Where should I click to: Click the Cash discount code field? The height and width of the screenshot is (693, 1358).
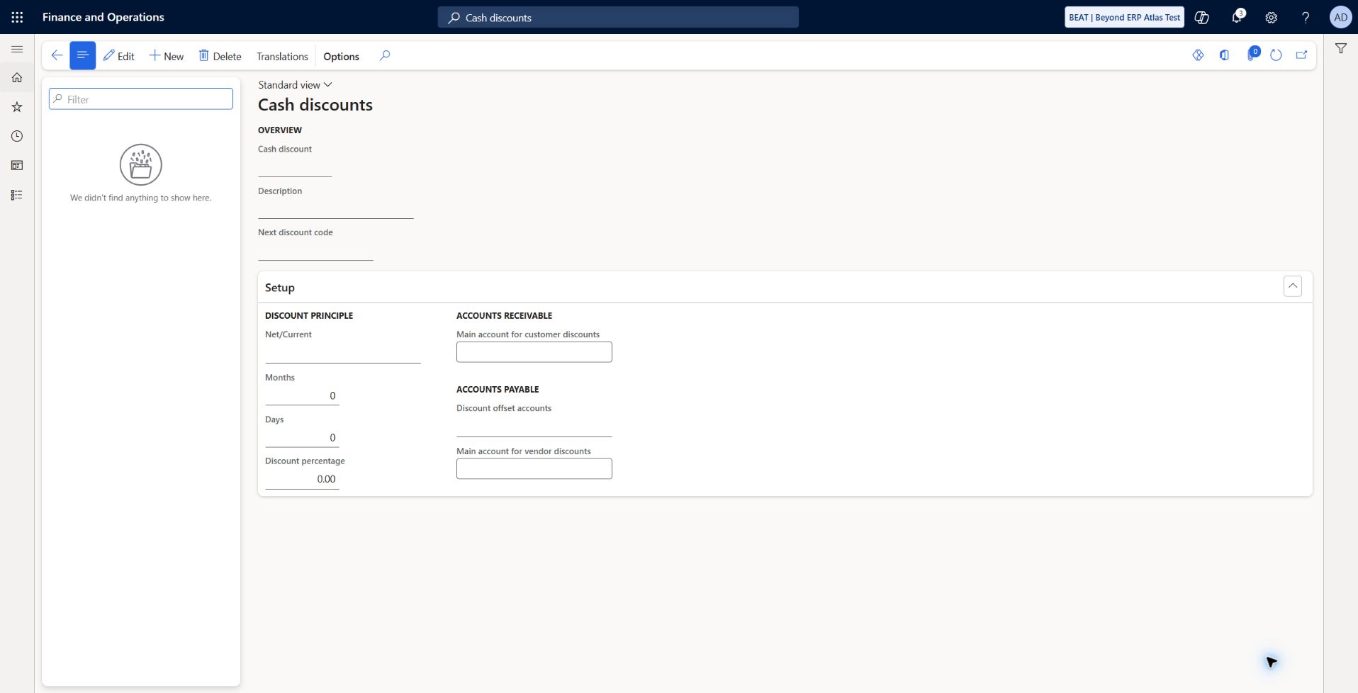pos(295,167)
